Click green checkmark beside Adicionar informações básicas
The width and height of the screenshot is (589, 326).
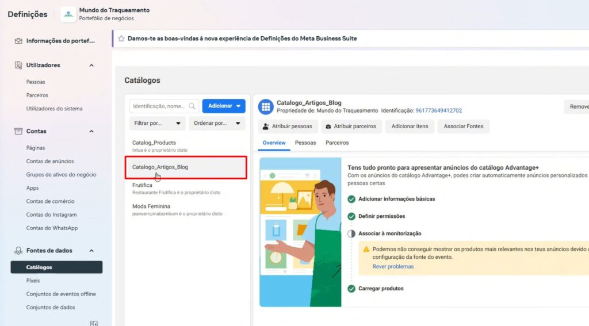[x=351, y=199]
